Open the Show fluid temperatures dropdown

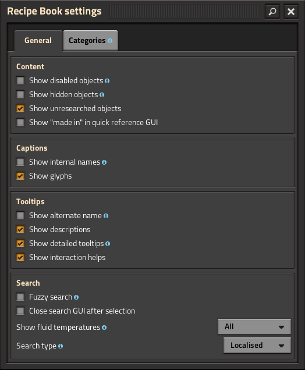[254, 327]
